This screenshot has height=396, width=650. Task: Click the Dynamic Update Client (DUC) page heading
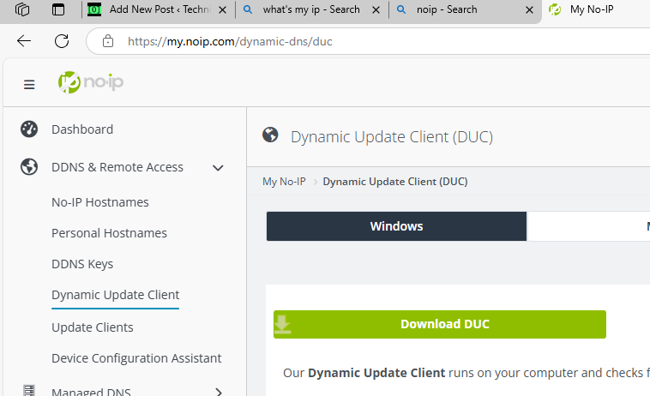pos(392,136)
